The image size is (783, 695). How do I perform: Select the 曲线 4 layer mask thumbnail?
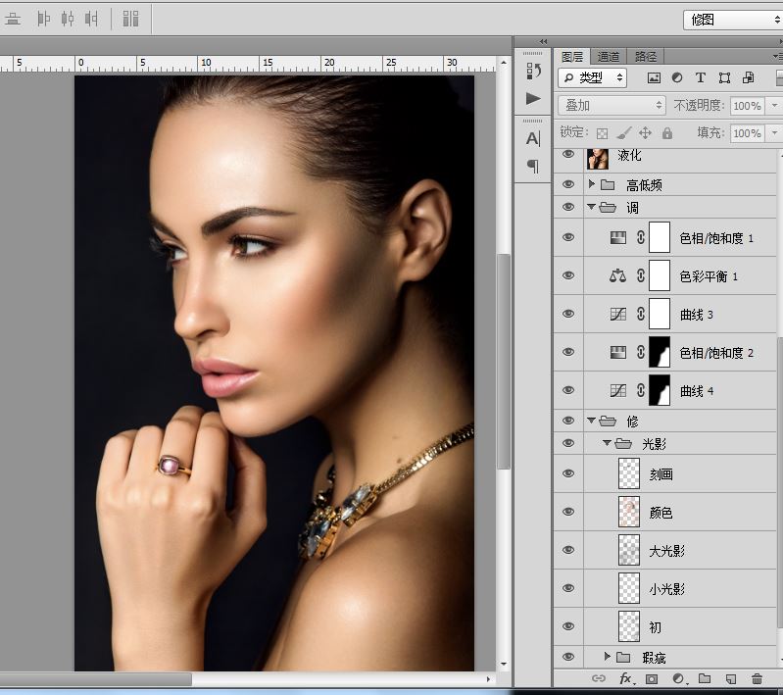pos(659,390)
